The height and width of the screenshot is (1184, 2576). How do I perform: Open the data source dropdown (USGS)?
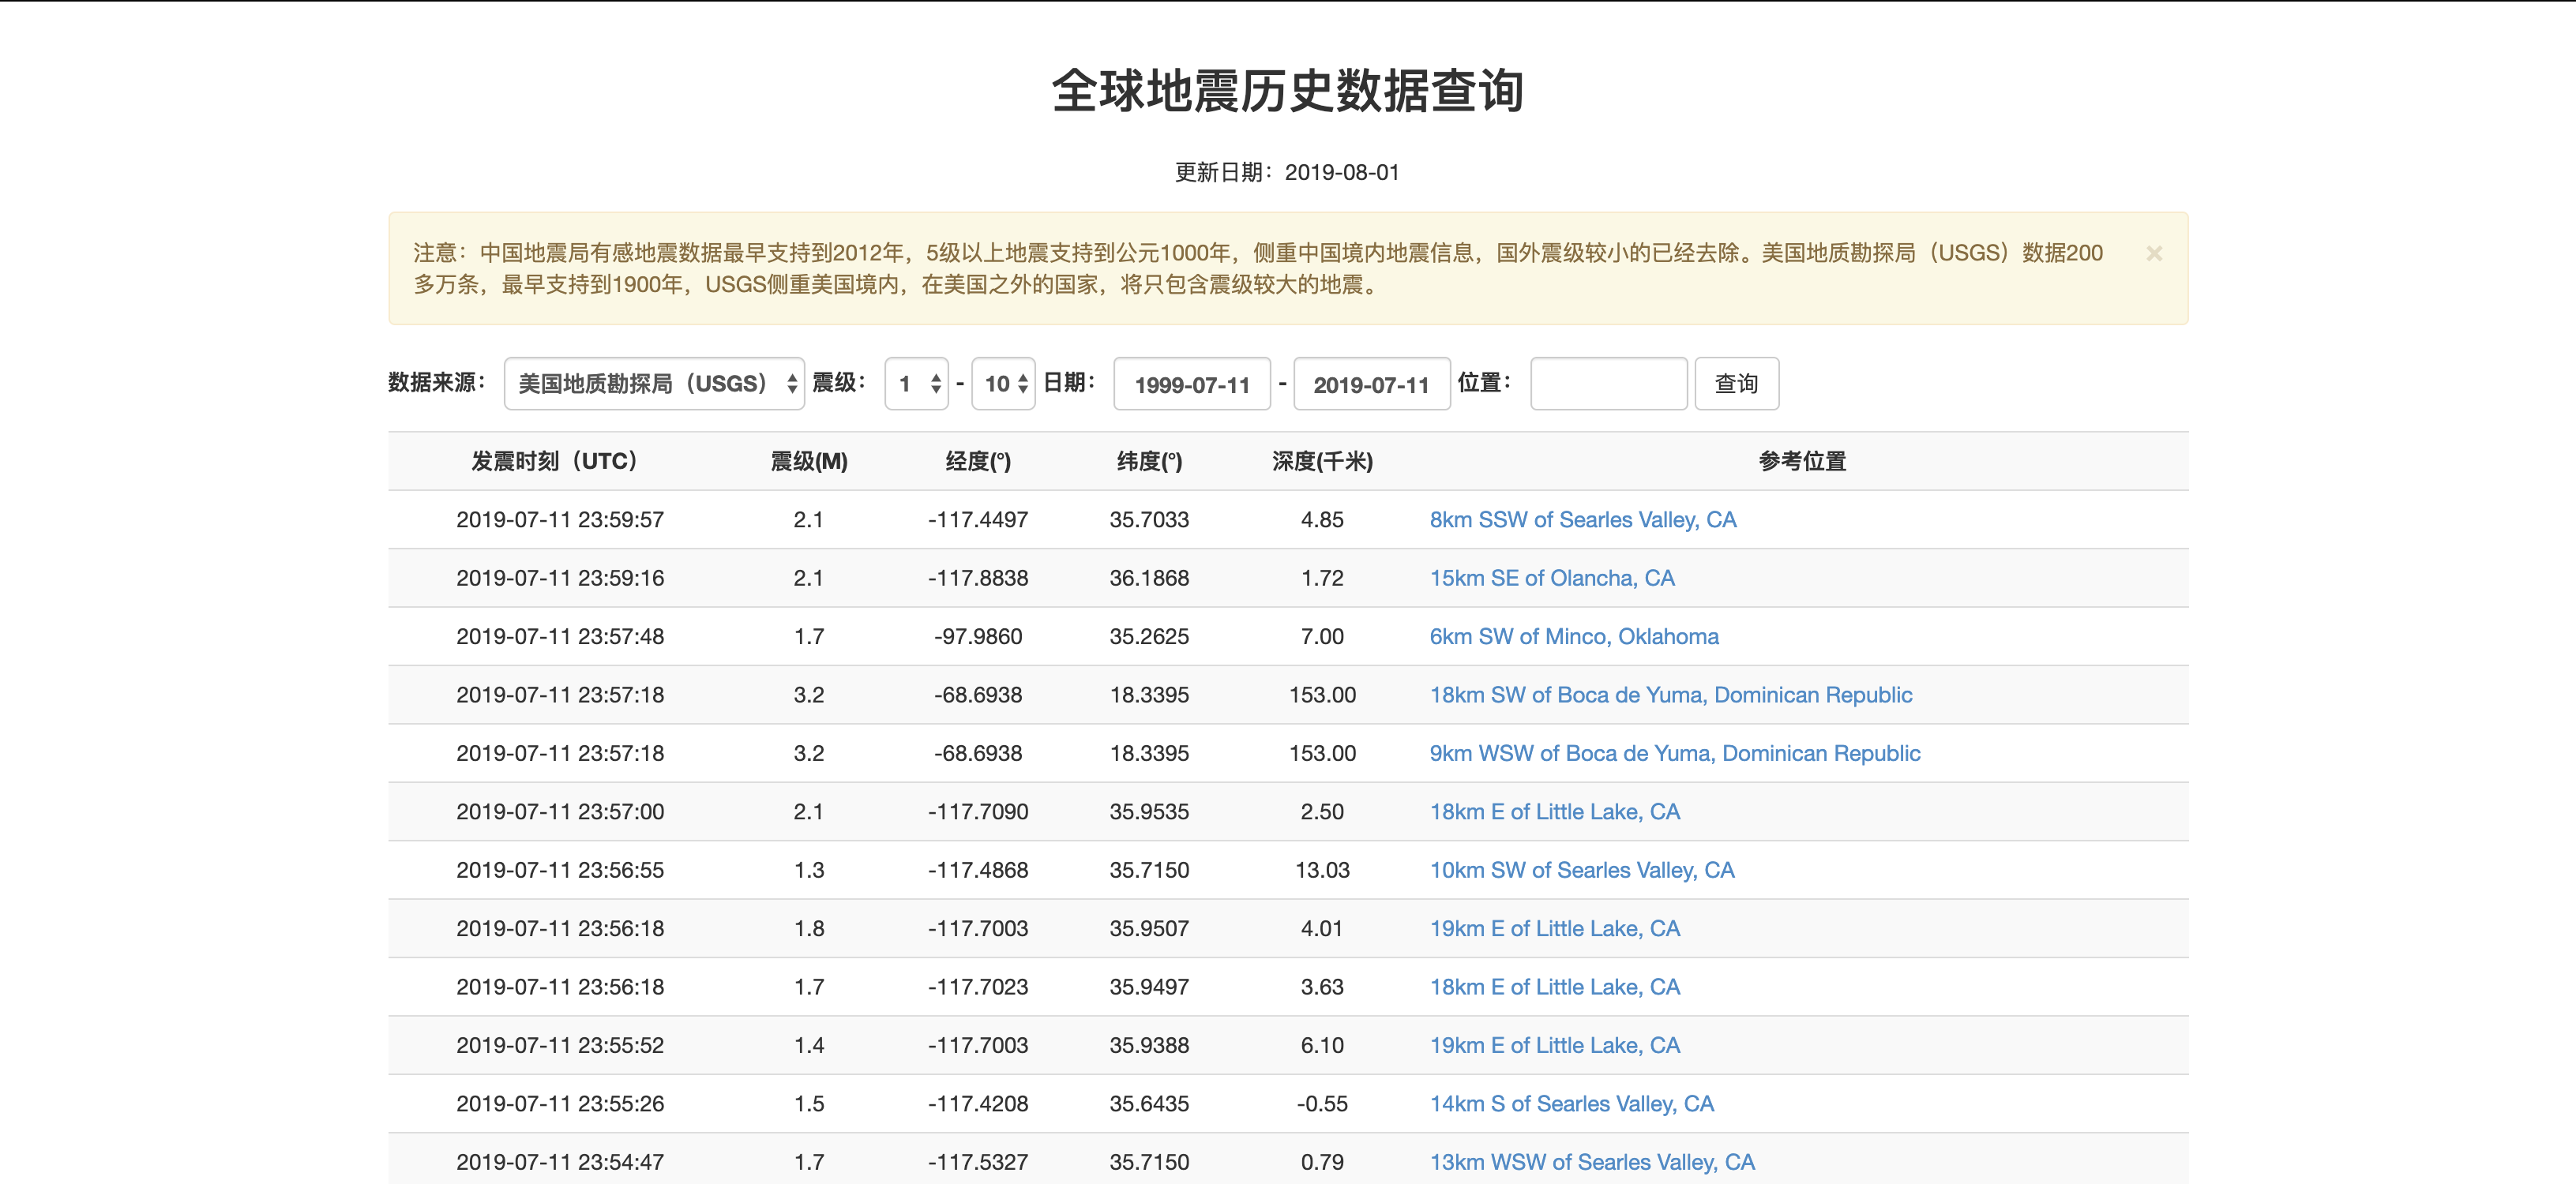tap(654, 384)
